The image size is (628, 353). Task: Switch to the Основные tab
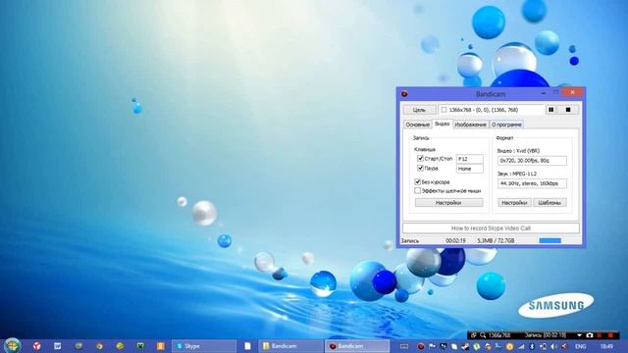click(x=417, y=125)
